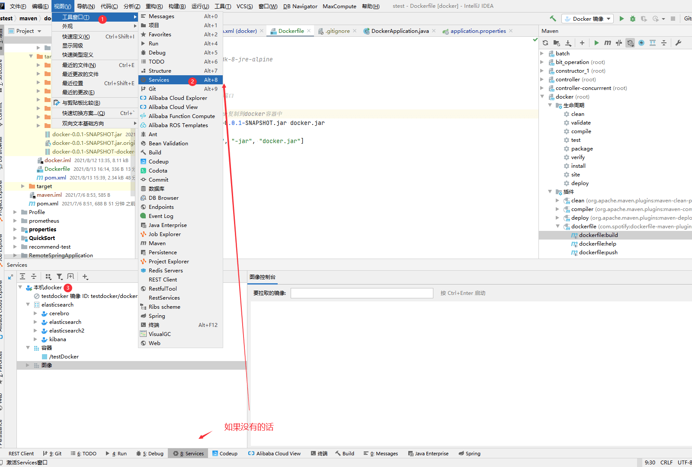Select Services in the tool windows submenu
This screenshot has width=692, height=467.
tap(181, 80)
